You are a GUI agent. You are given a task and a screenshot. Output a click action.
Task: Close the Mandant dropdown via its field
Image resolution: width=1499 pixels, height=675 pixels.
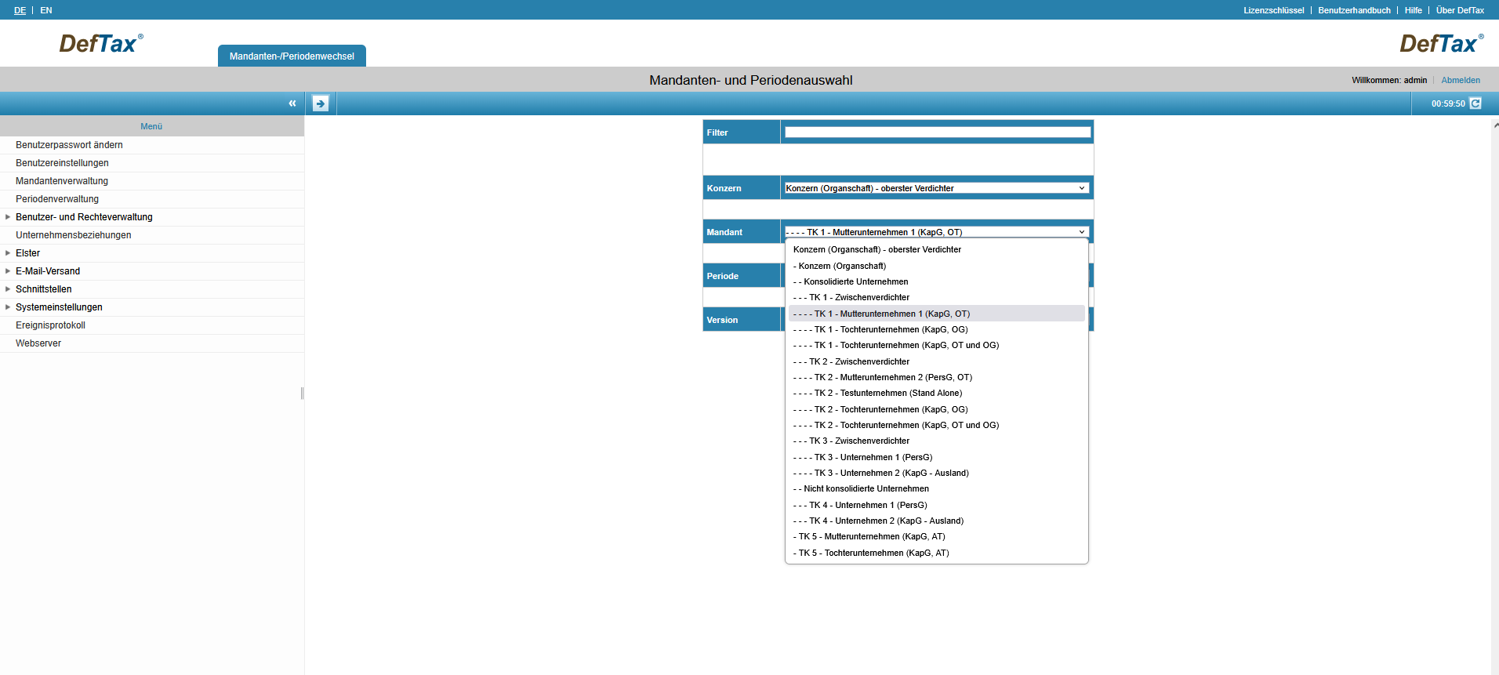[x=936, y=232]
